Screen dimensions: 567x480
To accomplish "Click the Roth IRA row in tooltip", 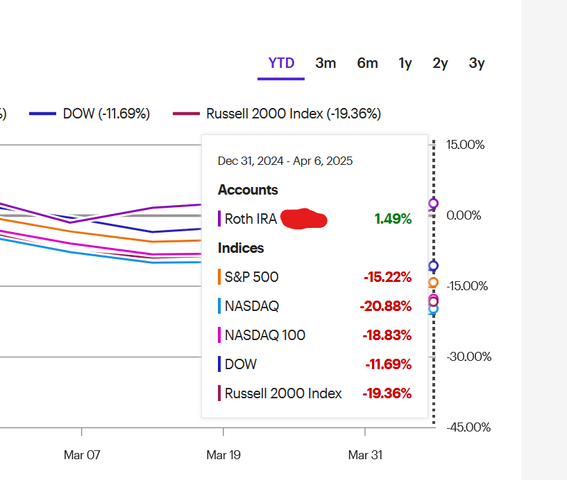I will tap(314, 219).
